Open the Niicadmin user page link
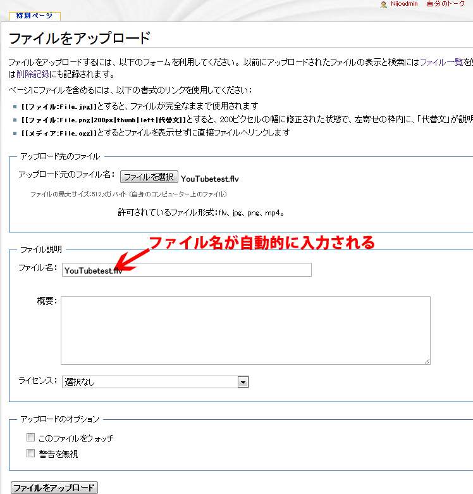 [404, 4]
